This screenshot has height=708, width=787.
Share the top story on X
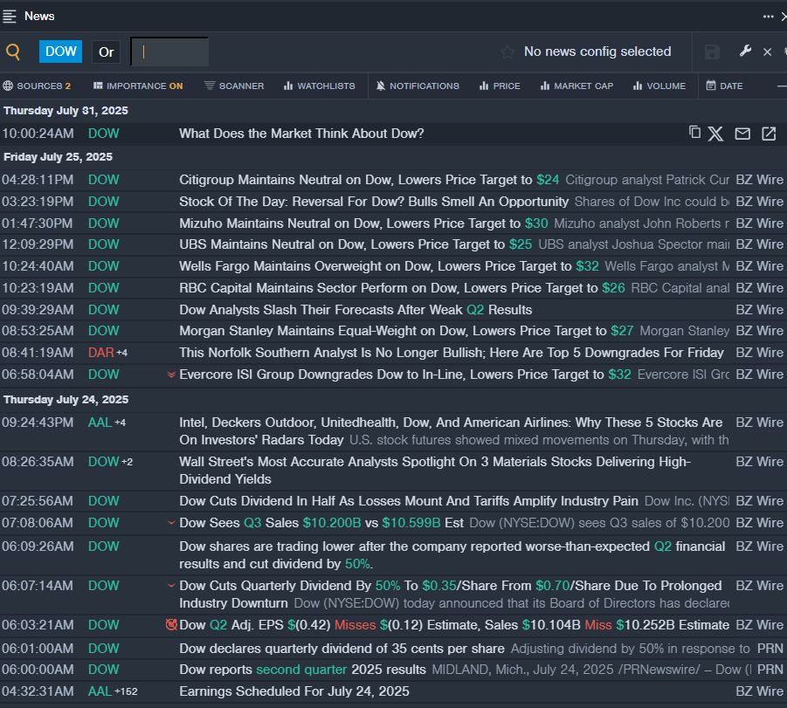click(x=715, y=134)
